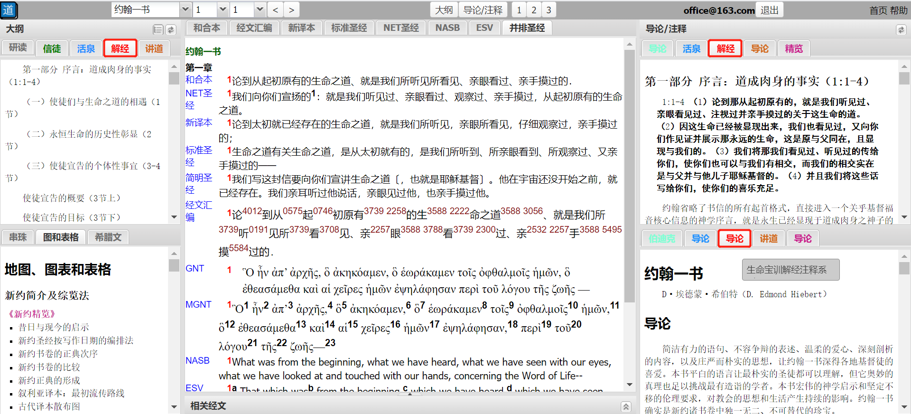Open the 希腊文 tab in lower-left panel
911x414 pixels.
[108, 237]
